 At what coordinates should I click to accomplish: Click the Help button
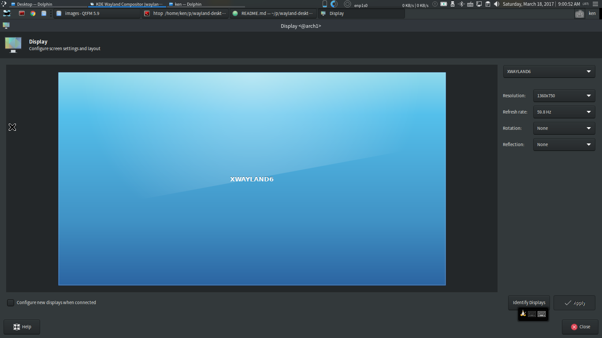point(22,327)
